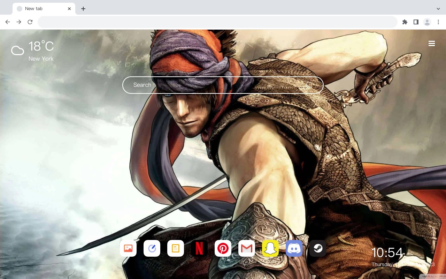This screenshot has width=446, height=279.
Task: Open the hamburger menu on the page
Action: point(432,44)
